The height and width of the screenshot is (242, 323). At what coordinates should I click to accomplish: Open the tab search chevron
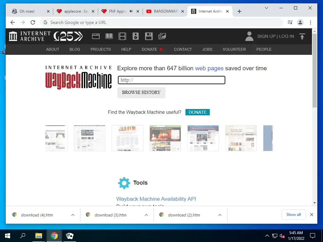click(x=266, y=8)
